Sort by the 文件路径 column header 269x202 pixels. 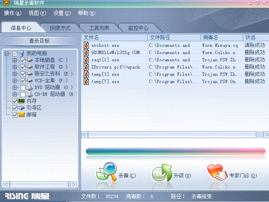click(174, 38)
